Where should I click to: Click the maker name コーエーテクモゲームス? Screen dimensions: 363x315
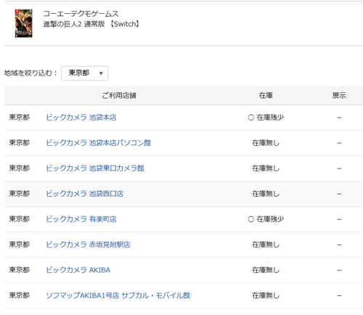(81, 14)
